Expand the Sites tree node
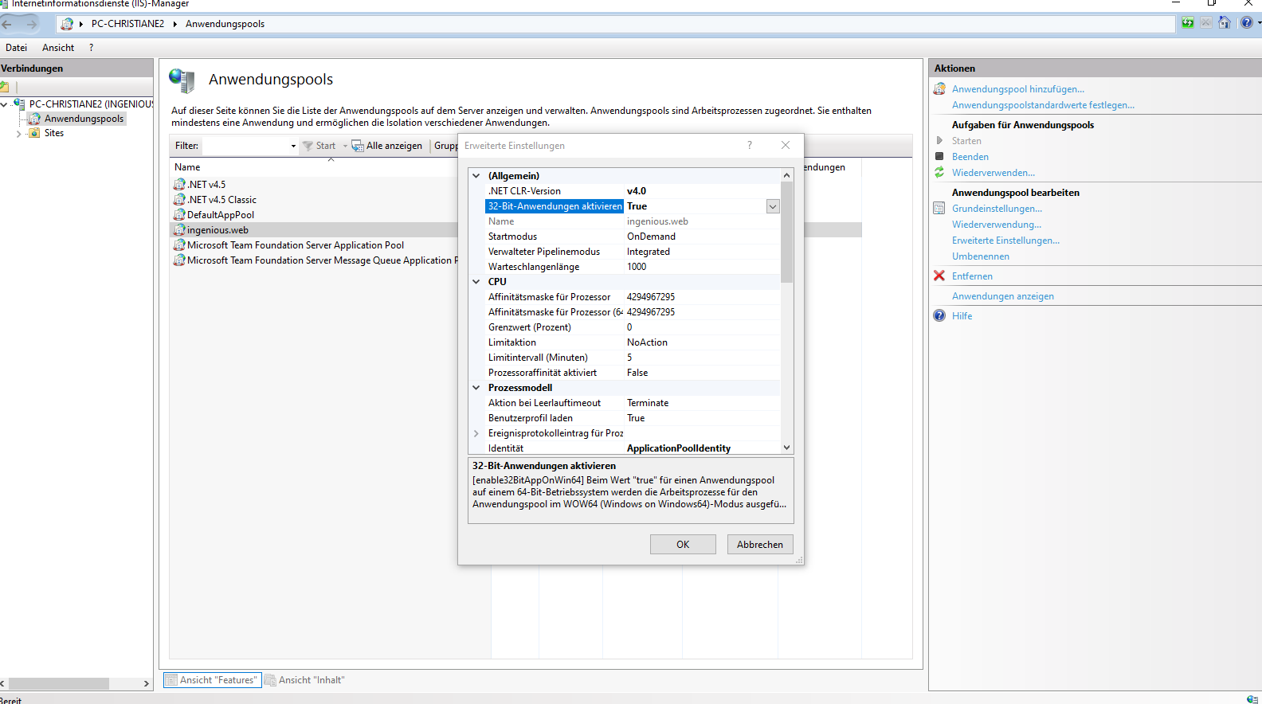 pyautogui.click(x=19, y=134)
